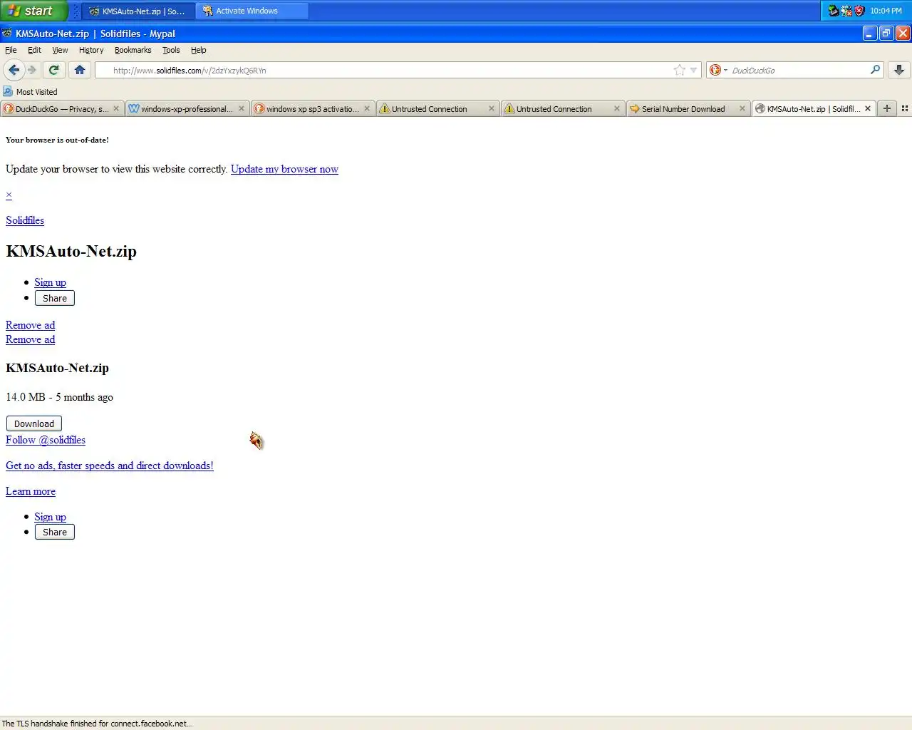
Task: Close the windows xp sp3 activation tab
Action: [367, 108]
